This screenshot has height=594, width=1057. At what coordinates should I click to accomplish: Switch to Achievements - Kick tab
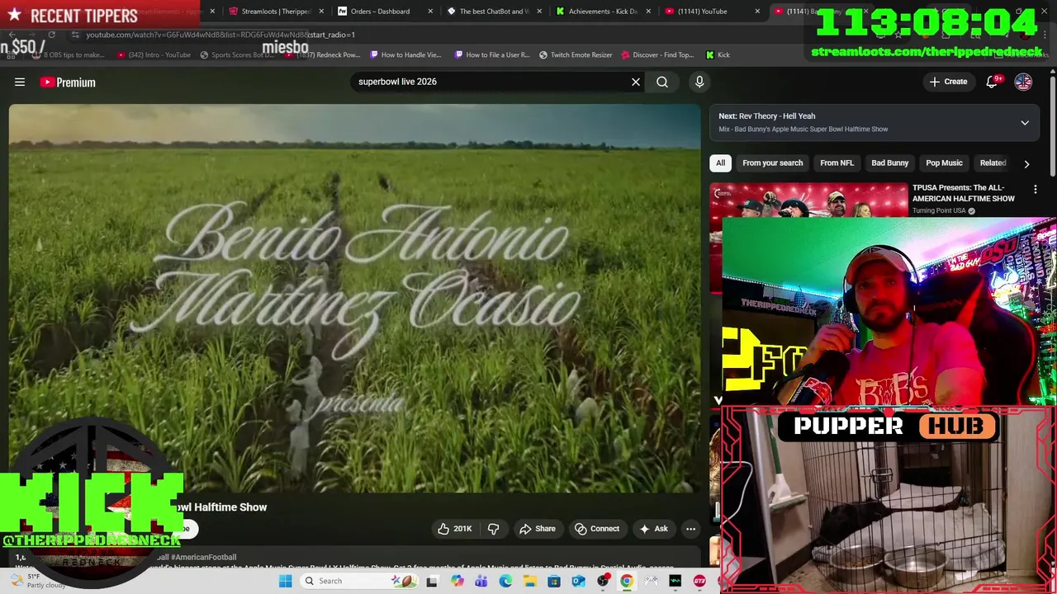(603, 12)
